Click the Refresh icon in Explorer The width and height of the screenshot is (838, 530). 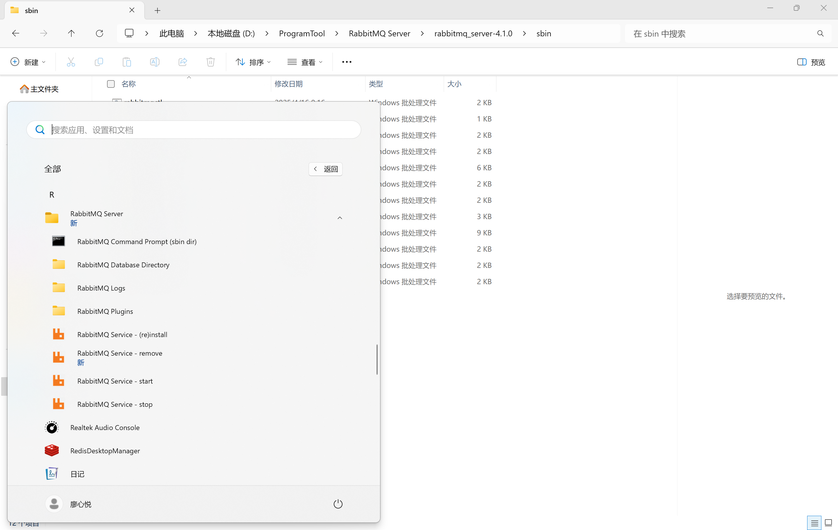[100, 33]
